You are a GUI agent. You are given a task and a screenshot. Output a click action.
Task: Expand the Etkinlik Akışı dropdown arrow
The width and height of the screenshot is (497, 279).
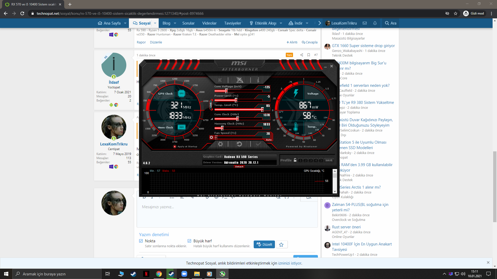point(281,23)
